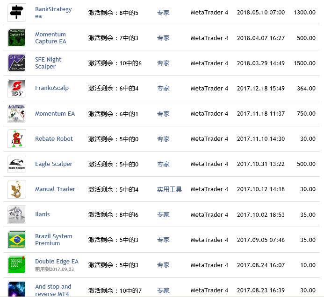
Task: Go to the Eagle Scalper link
Action: click(x=54, y=164)
